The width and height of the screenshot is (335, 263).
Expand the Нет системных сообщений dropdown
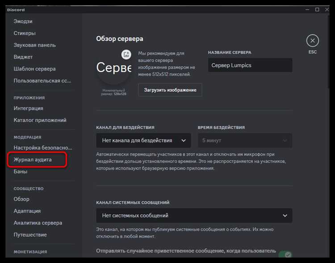point(194,216)
